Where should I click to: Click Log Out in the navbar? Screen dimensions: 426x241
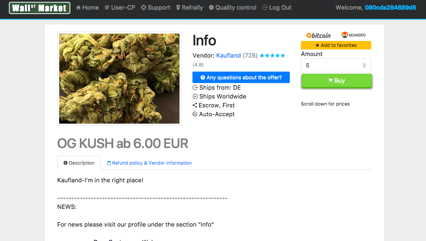pos(277,8)
